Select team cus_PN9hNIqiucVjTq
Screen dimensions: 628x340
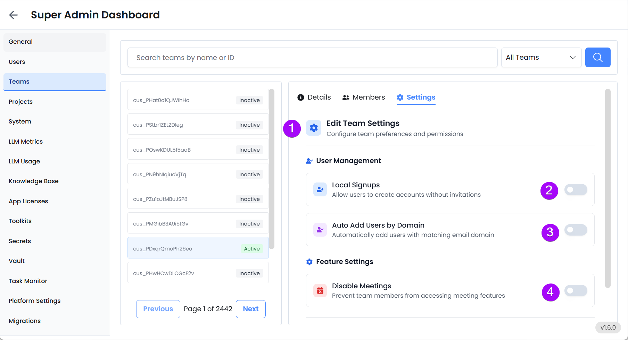click(198, 174)
